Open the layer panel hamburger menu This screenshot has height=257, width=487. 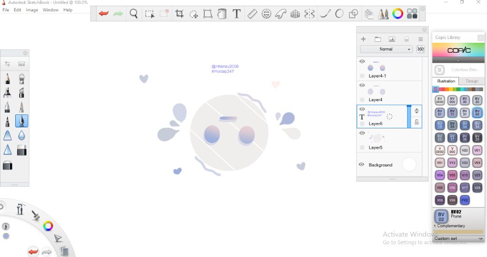click(x=421, y=39)
